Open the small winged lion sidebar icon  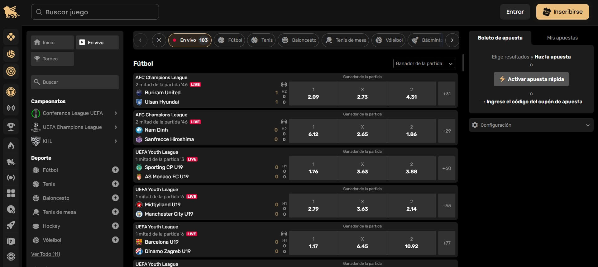pyautogui.click(x=11, y=162)
